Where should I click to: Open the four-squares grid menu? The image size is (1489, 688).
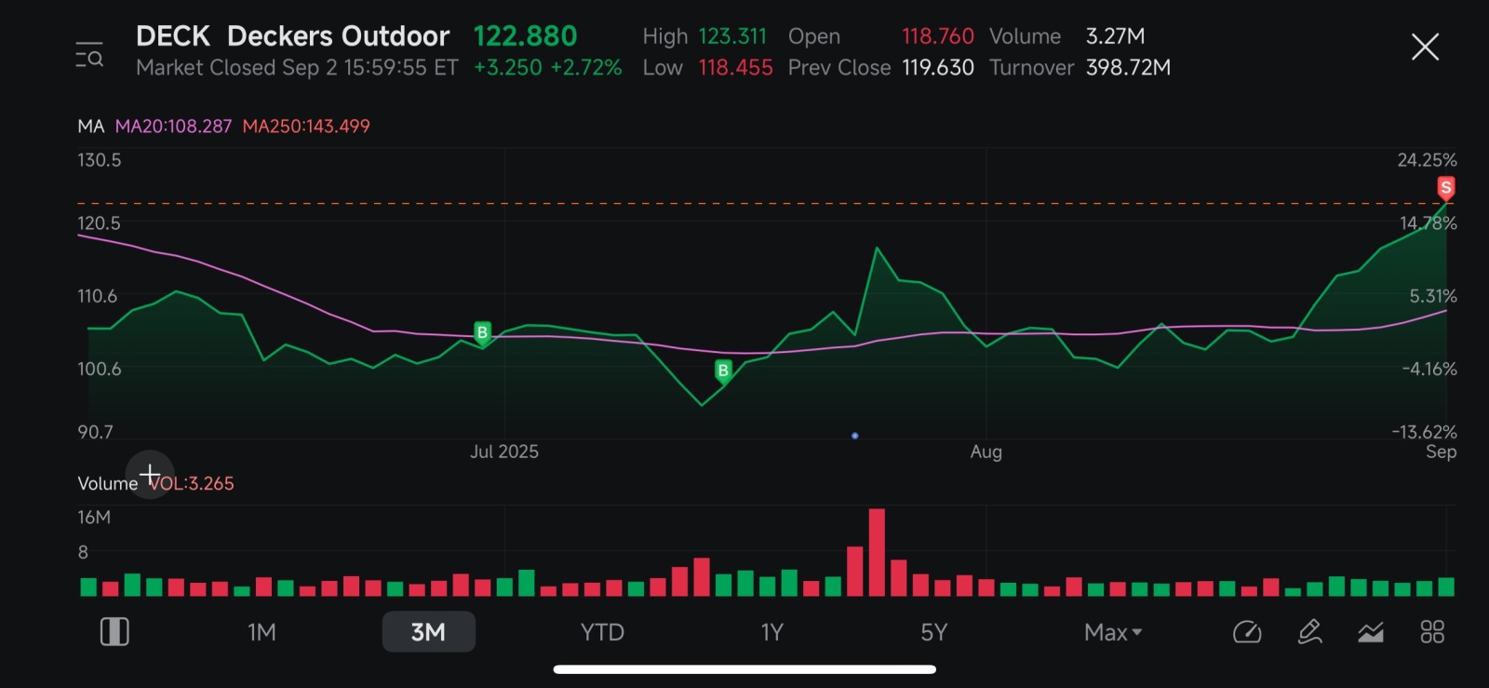1432,632
